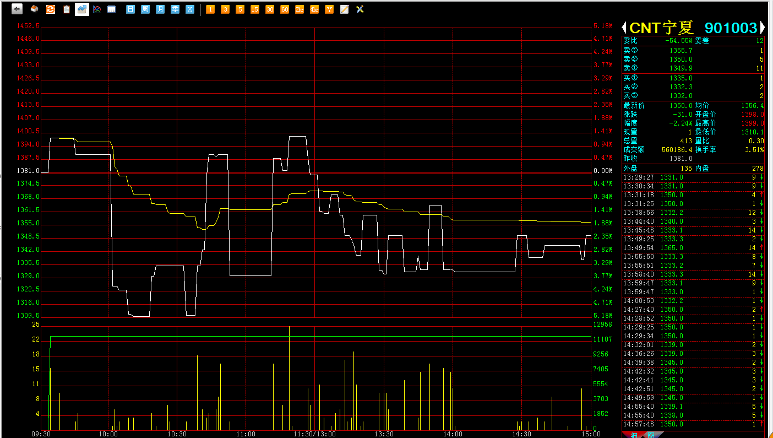Screen dimensions: 773x438
Task: Select the quarterly period icon 季
Action: click(175, 9)
